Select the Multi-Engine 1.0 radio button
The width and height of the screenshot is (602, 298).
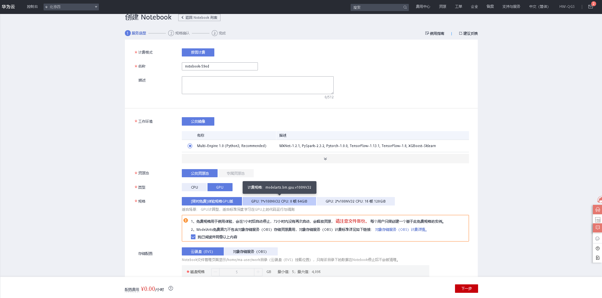[190, 146]
